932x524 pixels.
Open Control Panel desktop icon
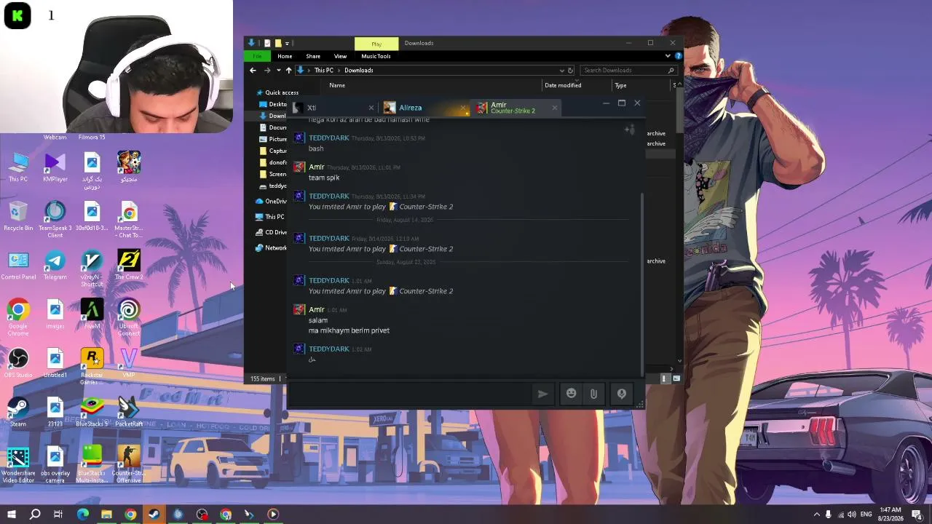click(x=18, y=266)
